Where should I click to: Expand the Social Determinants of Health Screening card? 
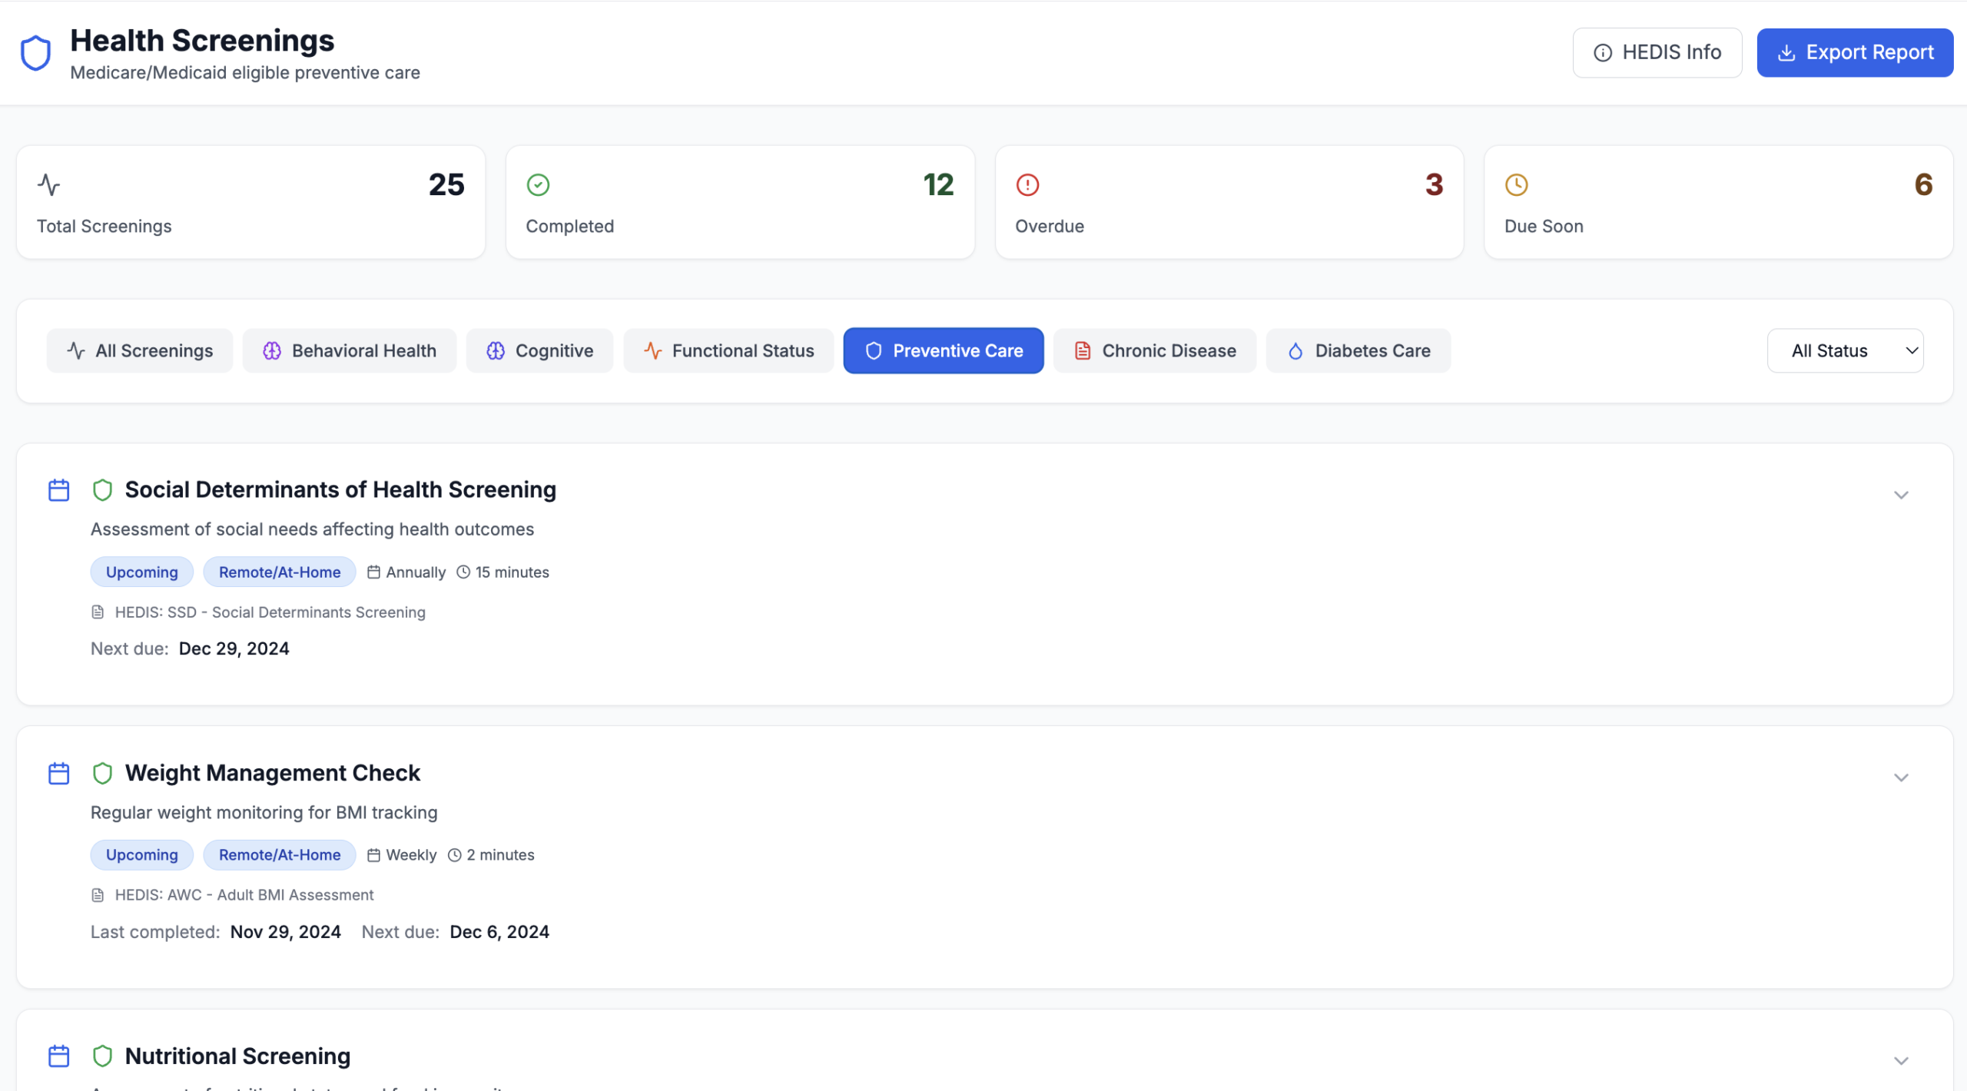click(x=1900, y=495)
